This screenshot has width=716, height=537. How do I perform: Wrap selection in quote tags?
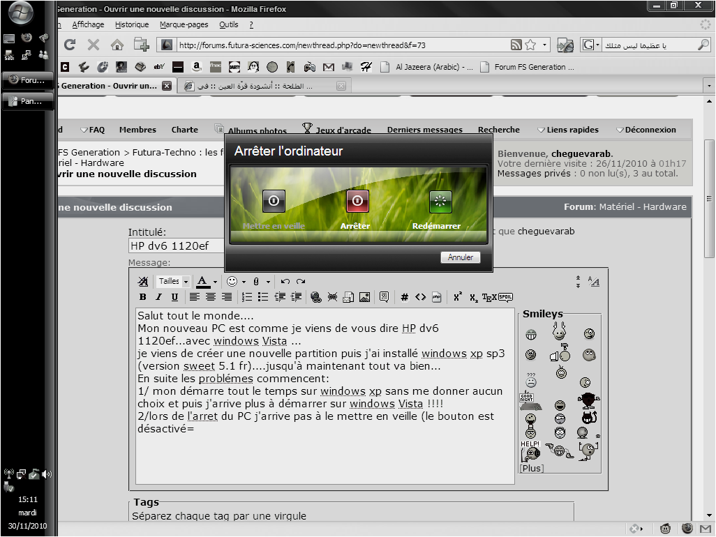tap(384, 297)
